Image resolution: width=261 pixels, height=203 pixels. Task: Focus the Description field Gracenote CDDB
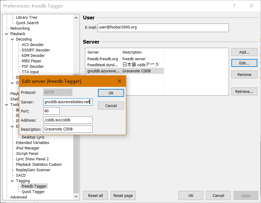(x=68, y=129)
